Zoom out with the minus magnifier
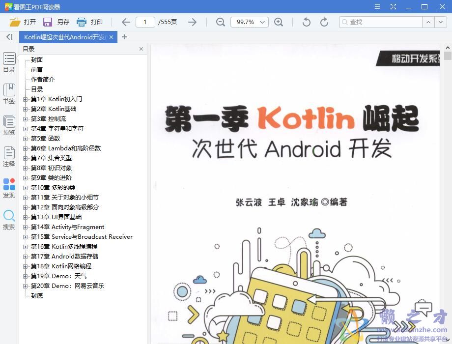The width and height of the screenshot is (452, 344). pos(221,22)
